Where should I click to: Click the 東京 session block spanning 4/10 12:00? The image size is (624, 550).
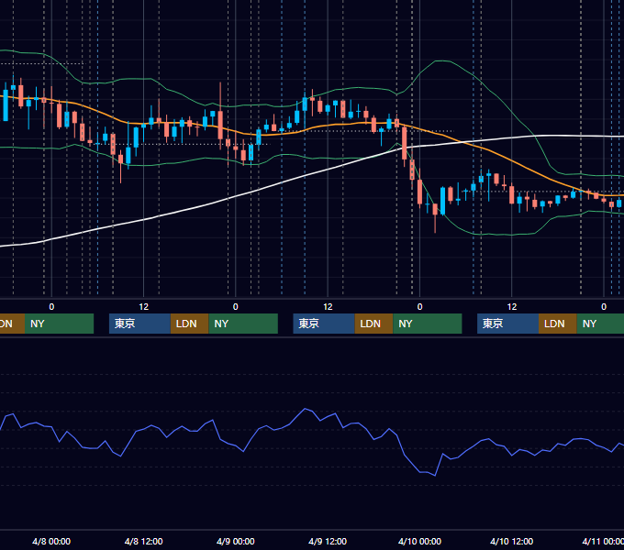click(x=507, y=324)
